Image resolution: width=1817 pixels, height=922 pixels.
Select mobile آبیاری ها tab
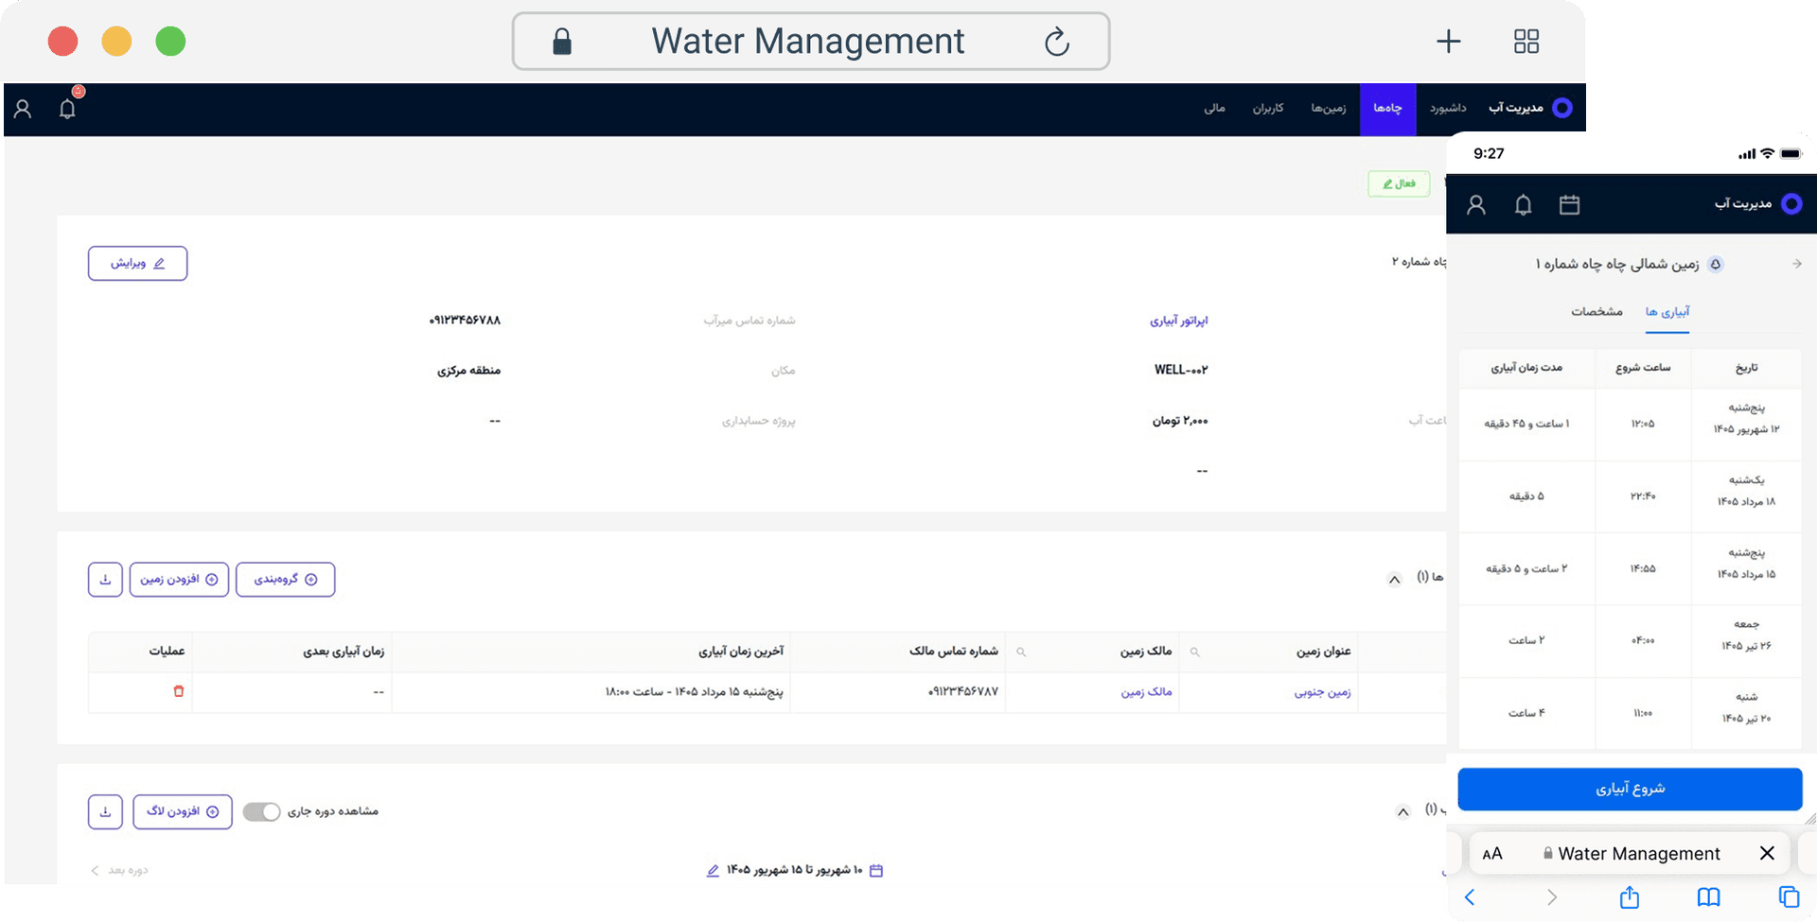[x=1667, y=312]
